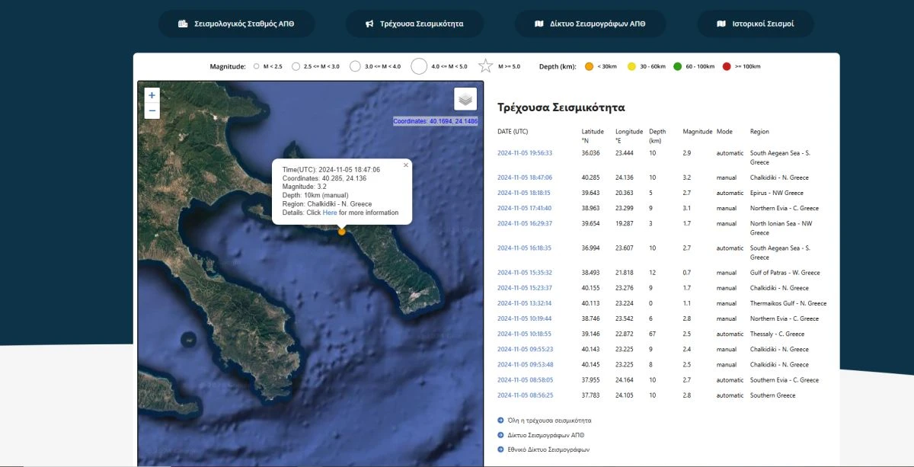This screenshot has height=467, width=914.
Task: Click the red >= 100km depth swatch
Action: coord(727,66)
